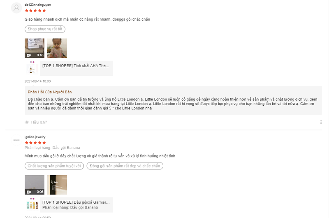Click the Garnier shampoo bottles image
This screenshot has height=218, width=329.
[x=32, y=205]
